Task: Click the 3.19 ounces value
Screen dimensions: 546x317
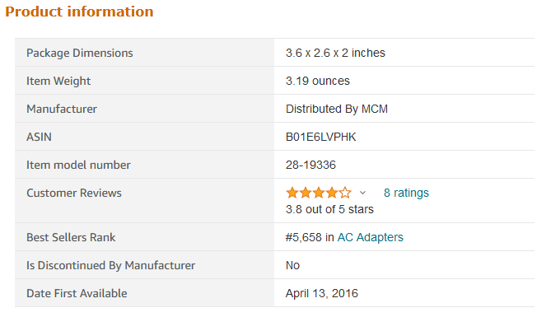Action: pos(318,81)
